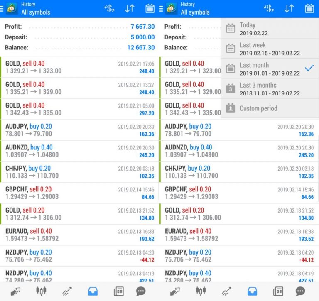Tap right panel EURAUD sell 0.40 trade row
The image size is (319, 301).
(x=239, y=235)
